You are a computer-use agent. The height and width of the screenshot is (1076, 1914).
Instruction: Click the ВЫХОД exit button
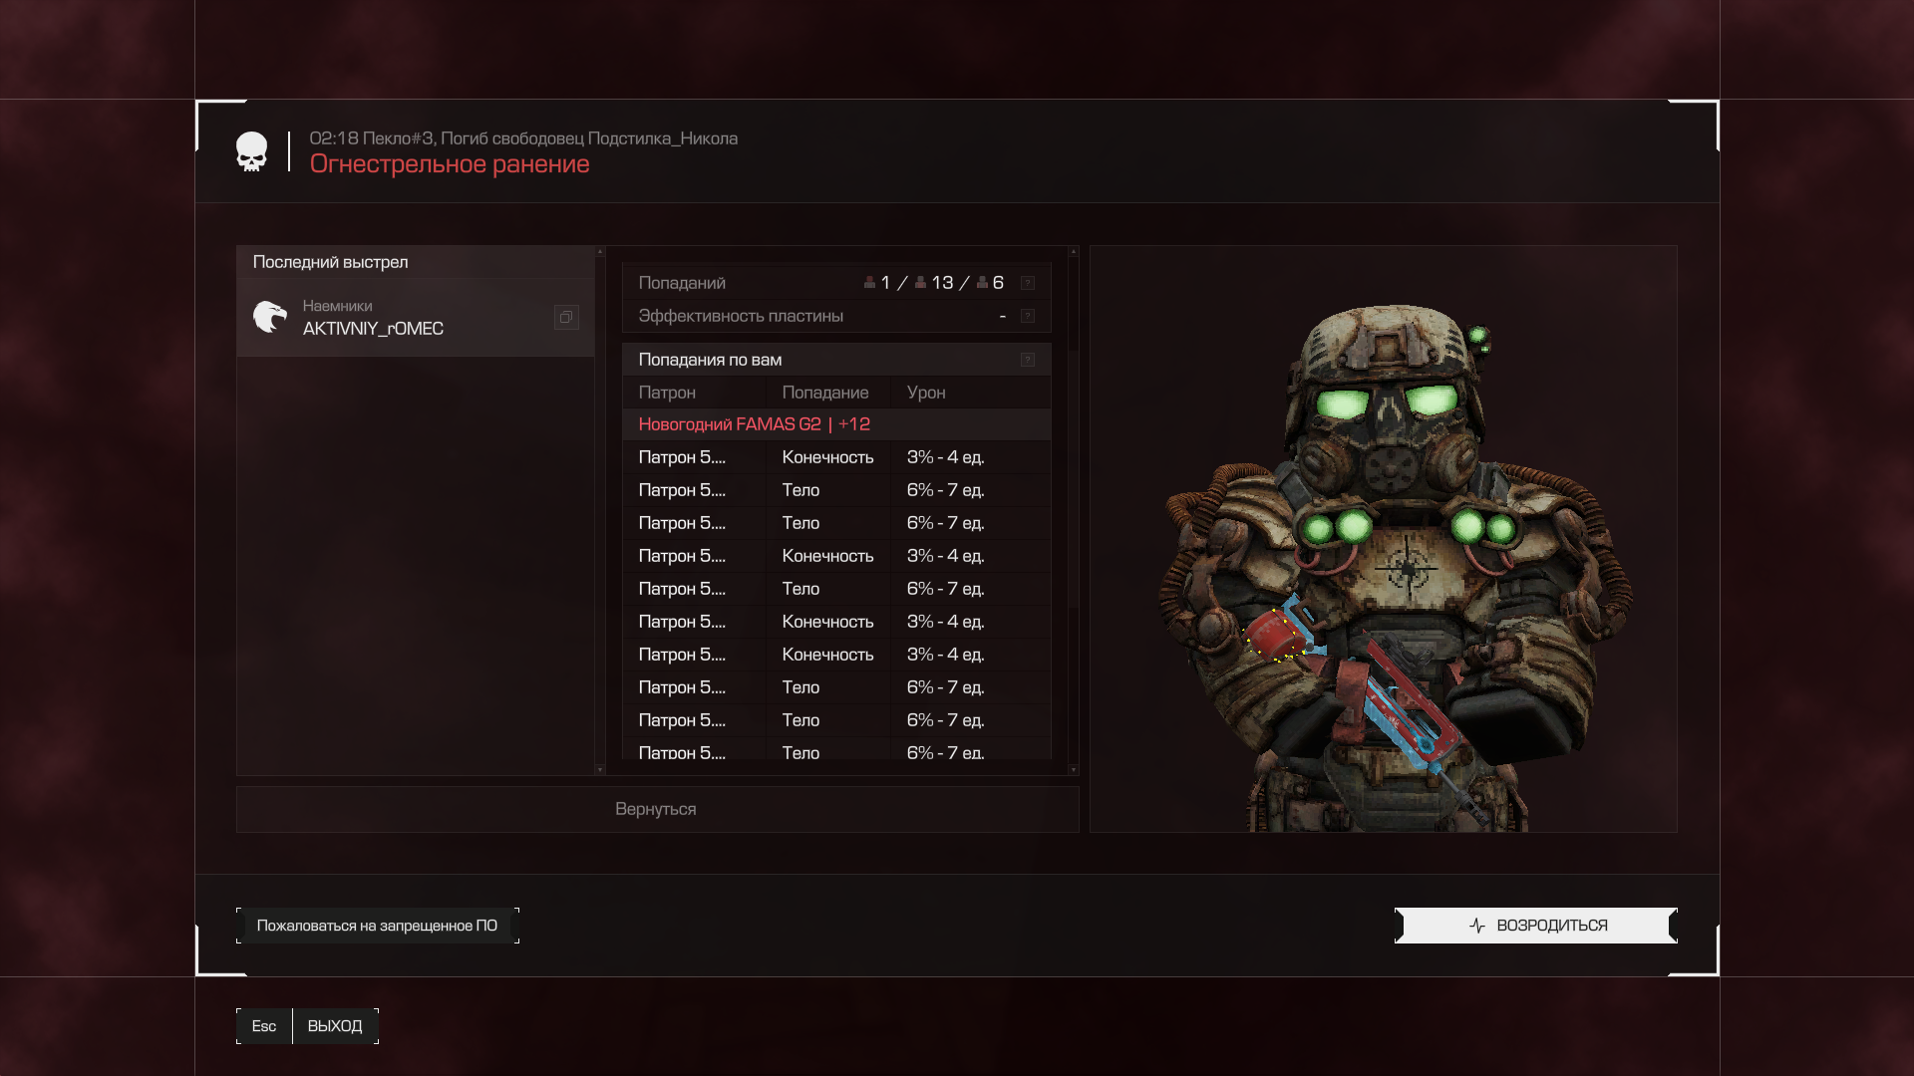click(335, 1026)
